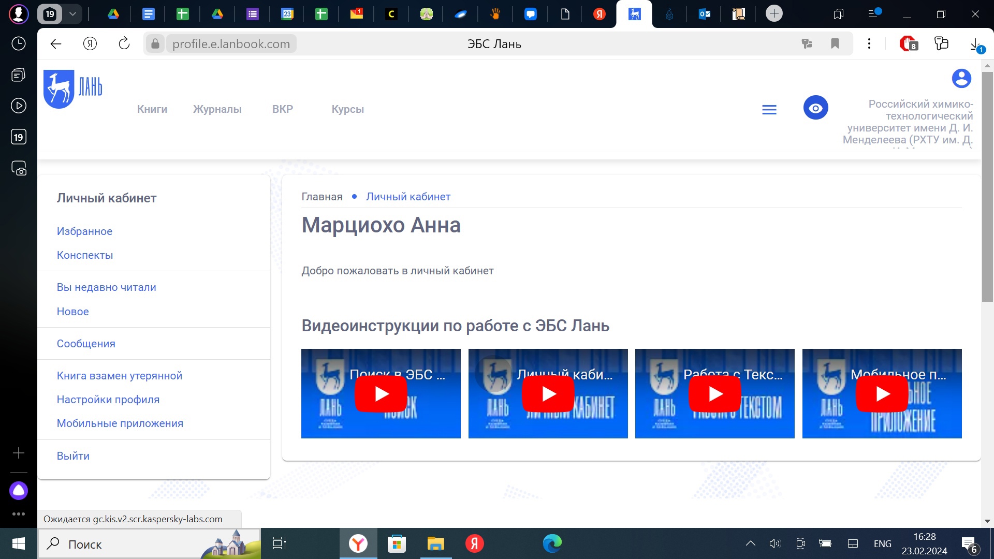
Task: Open the browser history sidebar icon
Action: click(19, 43)
